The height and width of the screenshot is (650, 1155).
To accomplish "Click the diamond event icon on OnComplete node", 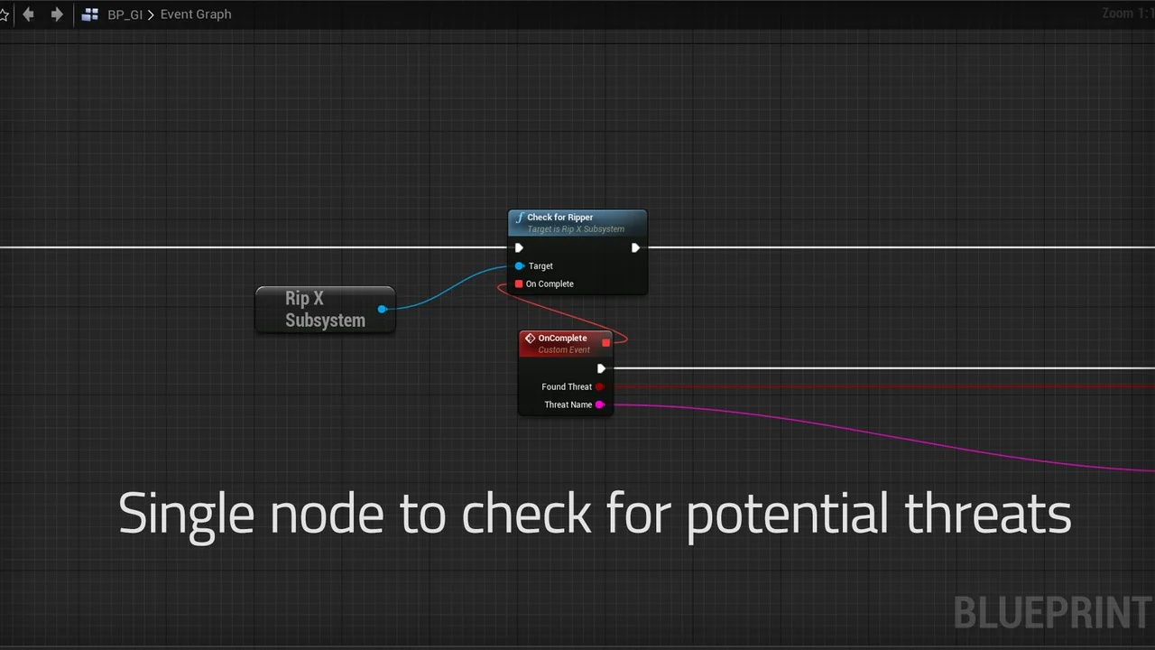I will point(530,339).
